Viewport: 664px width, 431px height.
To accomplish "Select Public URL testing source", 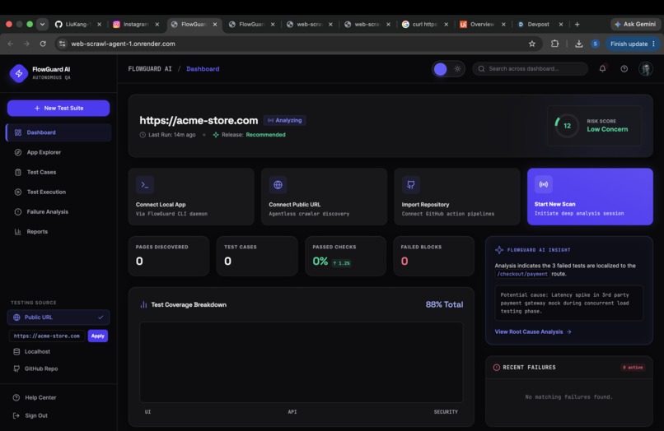I will tap(58, 317).
